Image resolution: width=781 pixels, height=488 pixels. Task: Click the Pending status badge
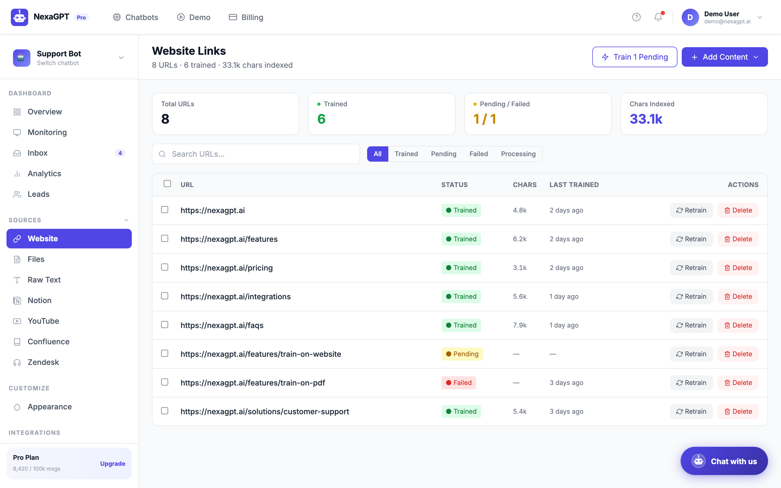click(x=462, y=354)
